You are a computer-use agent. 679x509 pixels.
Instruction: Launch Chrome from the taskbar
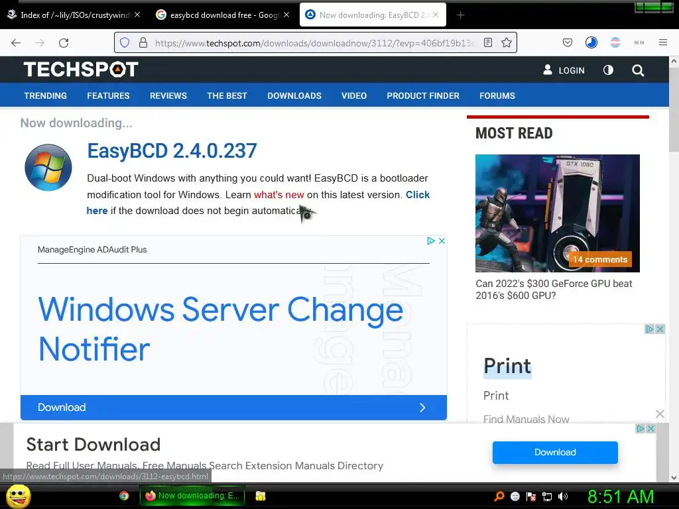124,496
